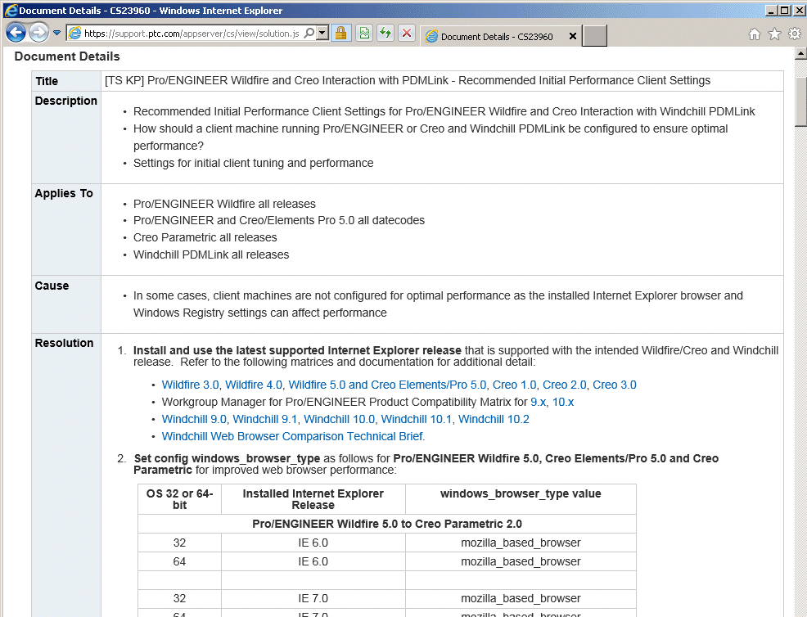
Task: Click the Compatibility View icon
Action: [x=363, y=34]
